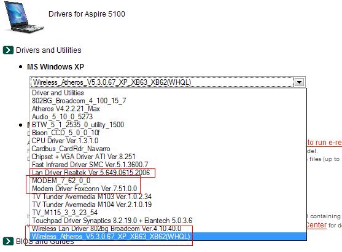Click the green arrow beside BIOS and Guides
This screenshot has height=252, width=342.
8,242
